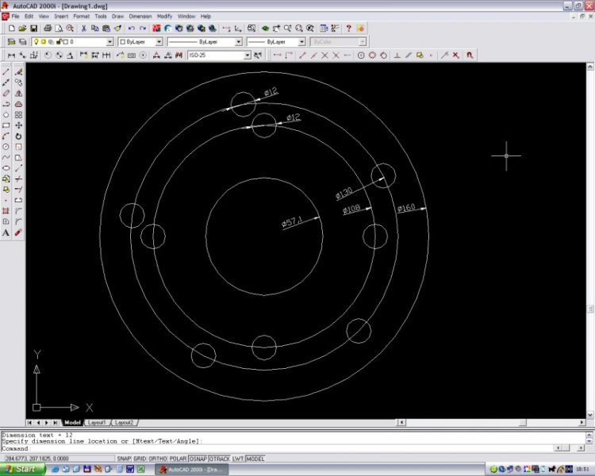Click the Command line input
This screenshot has height=476, width=595.
click(x=276, y=448)
